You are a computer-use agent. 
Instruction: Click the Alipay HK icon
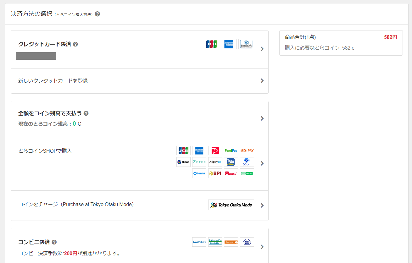(x=215, y=162)
